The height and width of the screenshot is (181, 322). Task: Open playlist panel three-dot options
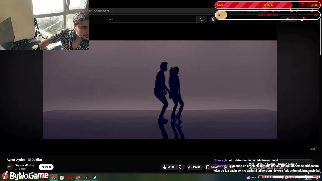click(x=308, y=173)
